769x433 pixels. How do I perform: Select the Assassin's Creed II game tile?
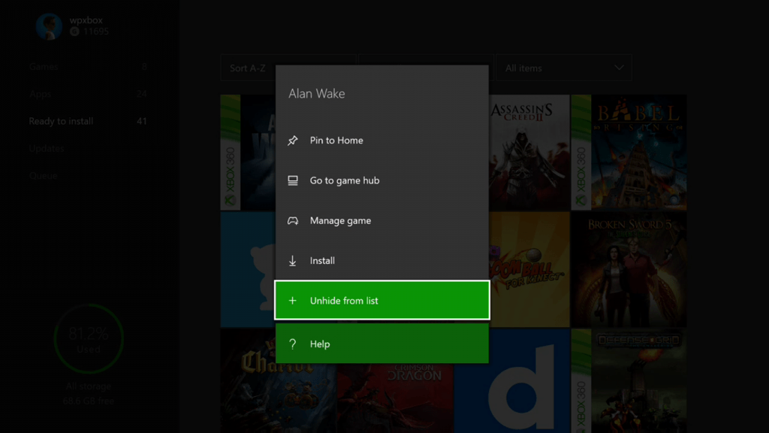pyautogui.click(x=529, y=152)
